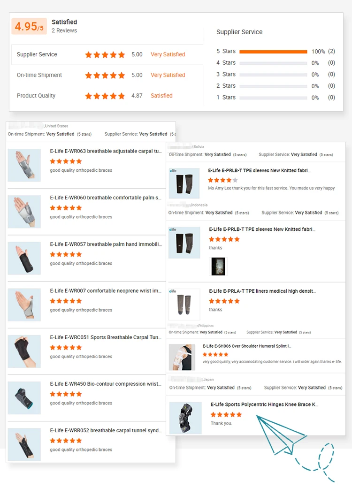Select the black E-WR057 hand immobilizer thumbnail
352x488 pixels.
click(x=24, y=259)
